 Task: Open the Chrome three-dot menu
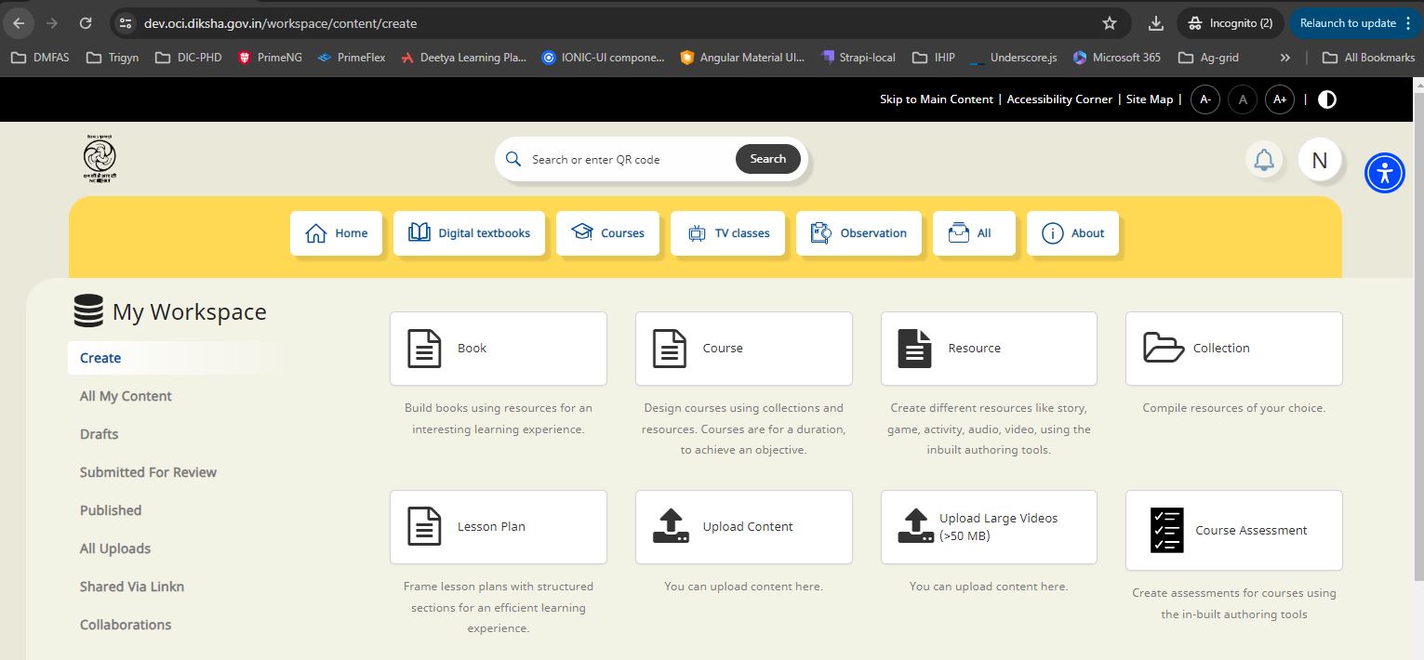(x=1407, y=23)
